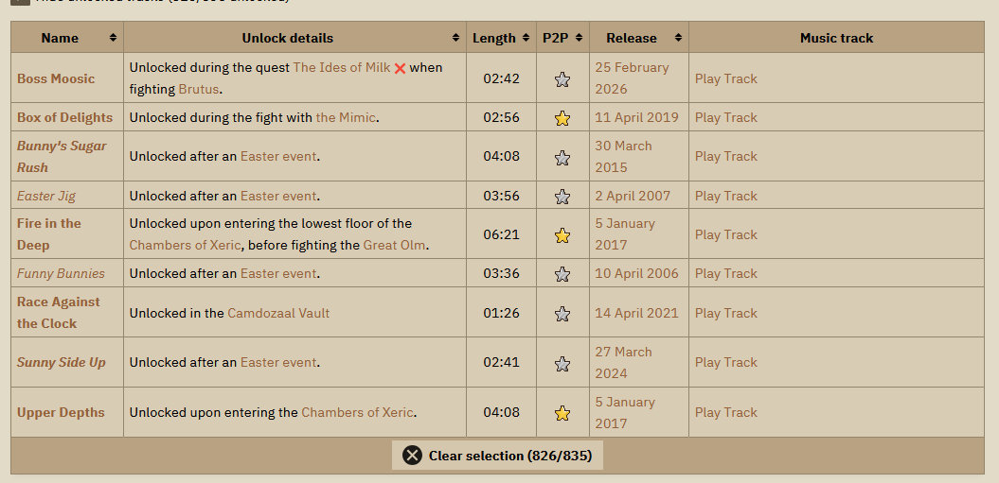The width and height of the screenshot is (999, 483).
Task: Follow the Camdozaal Vault link
Action: tap(278, 313)
